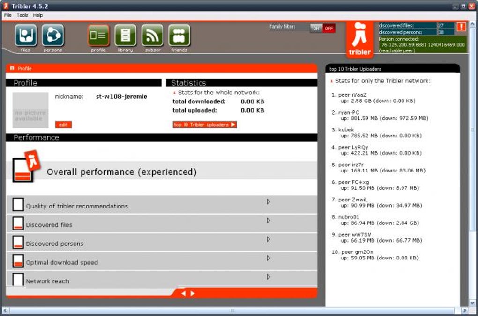
Task: Click the top 10 Tribler uploaders button
Action: click(204, 124)
